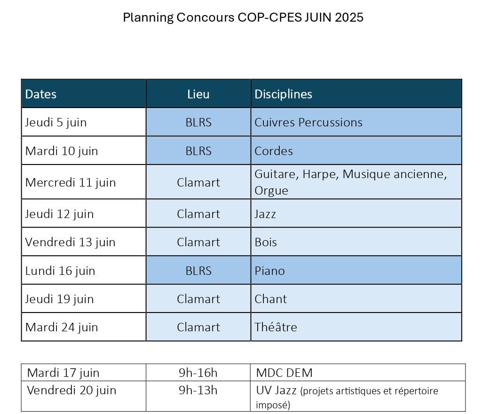Click Guitare, Harpe, Musique ancienne cell

click(356, 182)
